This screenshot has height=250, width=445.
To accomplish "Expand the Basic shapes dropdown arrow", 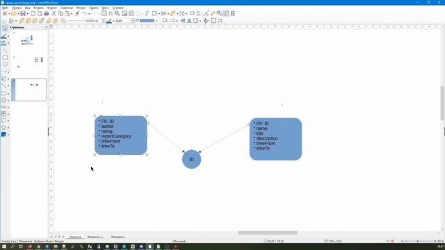I will point(8,94).
